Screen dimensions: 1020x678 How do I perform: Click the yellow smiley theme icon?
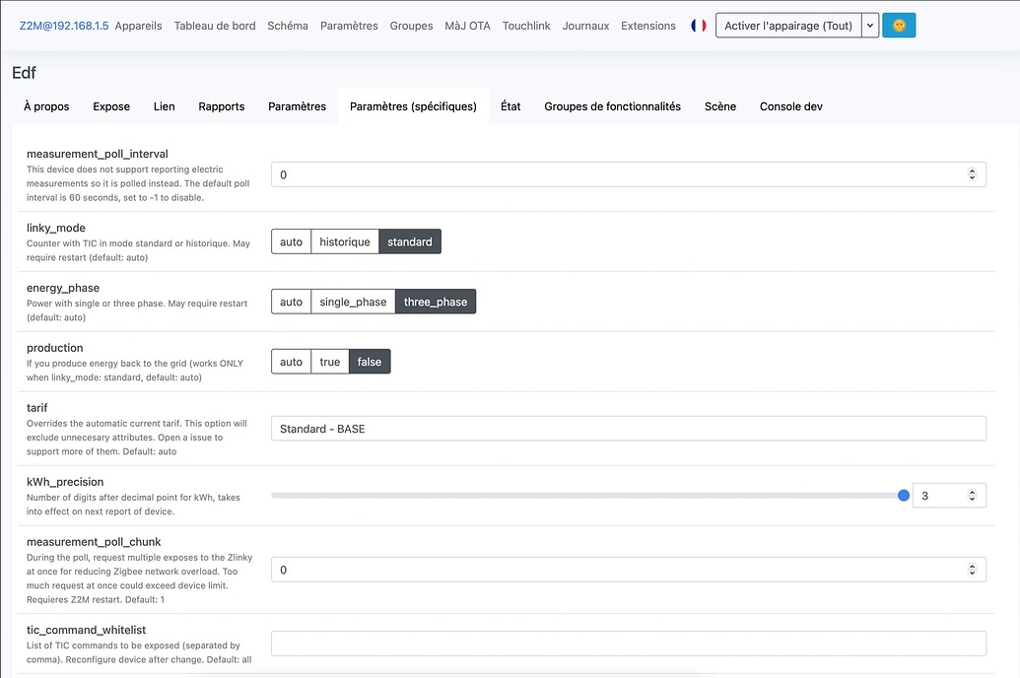pyautogui.click(x=898, y=26)
